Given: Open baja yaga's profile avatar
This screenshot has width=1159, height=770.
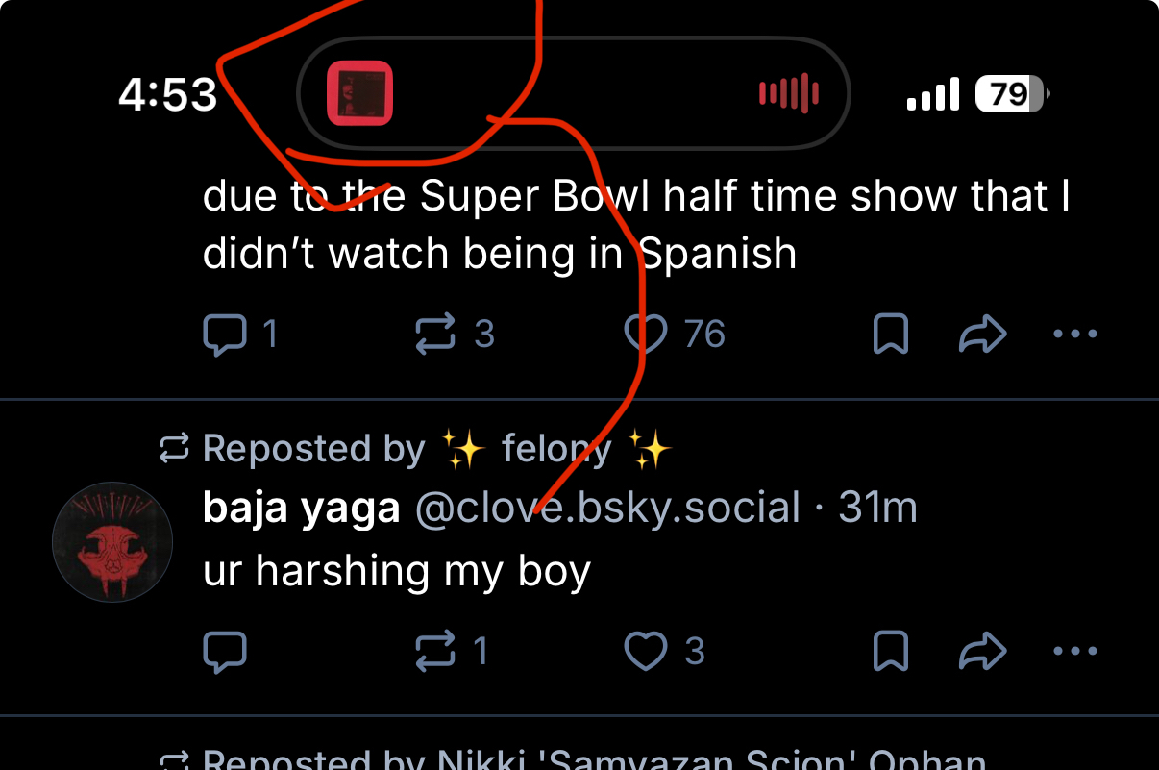Looking at the screenshot, I should [x=111, y=542].
